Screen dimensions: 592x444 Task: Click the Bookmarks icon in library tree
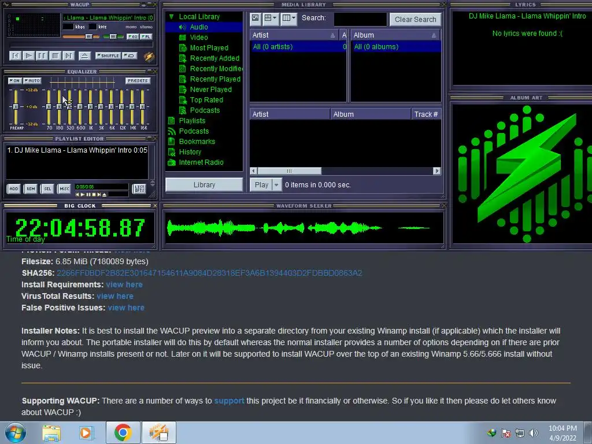[171, 142]
